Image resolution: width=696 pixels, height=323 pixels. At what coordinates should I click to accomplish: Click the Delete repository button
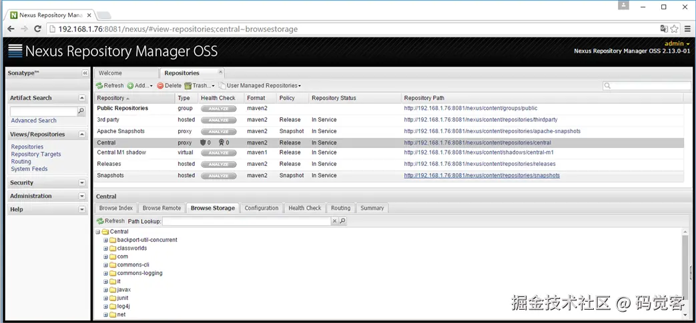169,85
